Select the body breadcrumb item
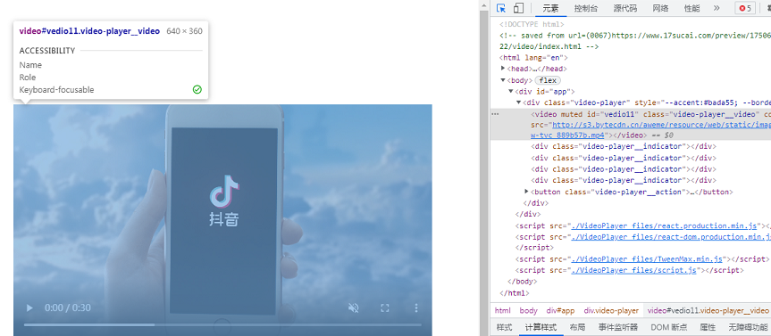 point(529,310)
